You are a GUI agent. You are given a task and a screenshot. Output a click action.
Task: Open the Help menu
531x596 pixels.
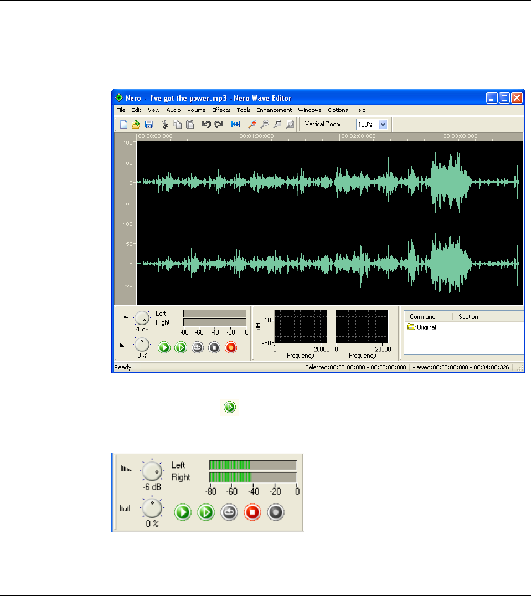pos(360,110)
